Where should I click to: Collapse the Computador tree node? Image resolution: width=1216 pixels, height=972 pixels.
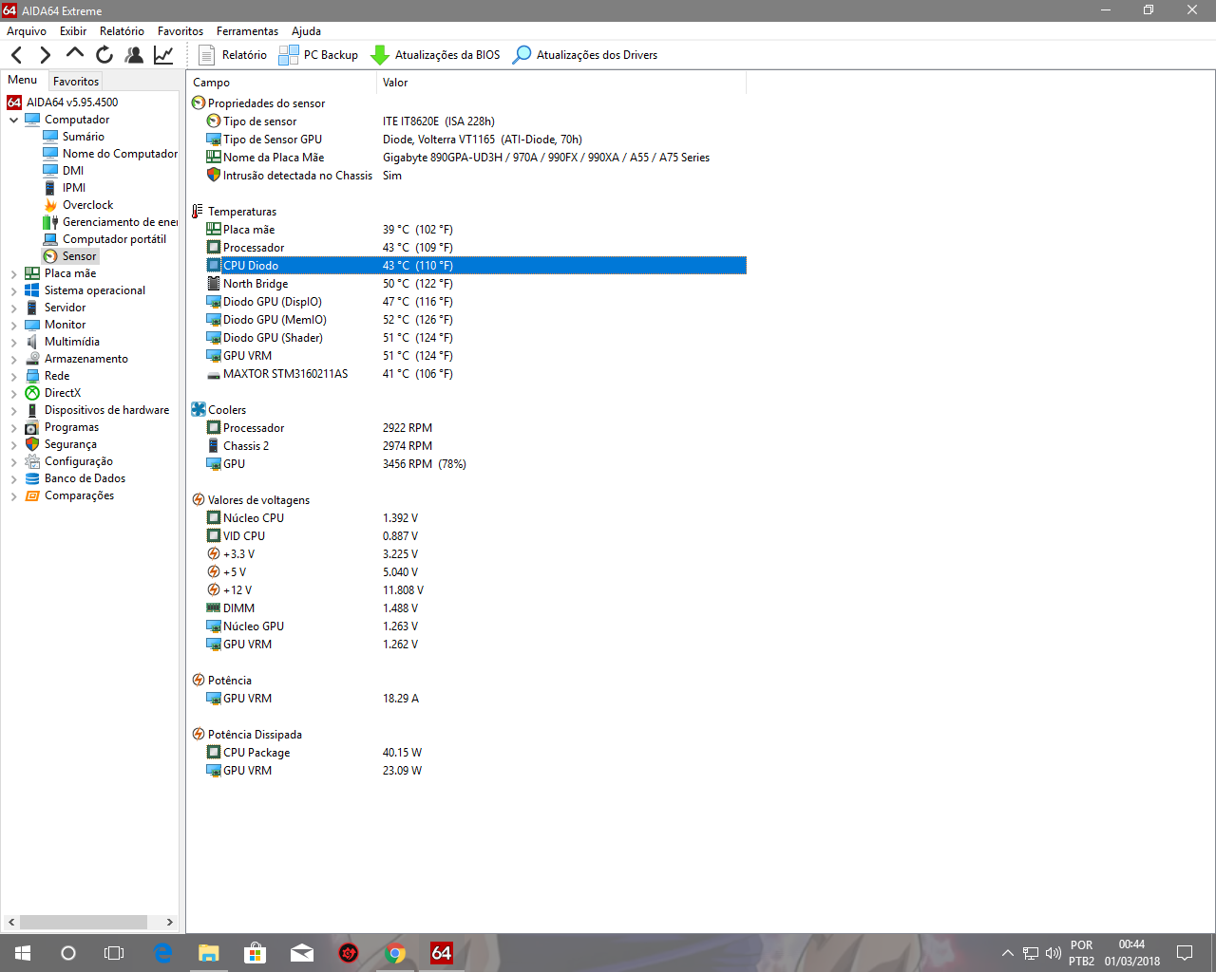point(13,120)
